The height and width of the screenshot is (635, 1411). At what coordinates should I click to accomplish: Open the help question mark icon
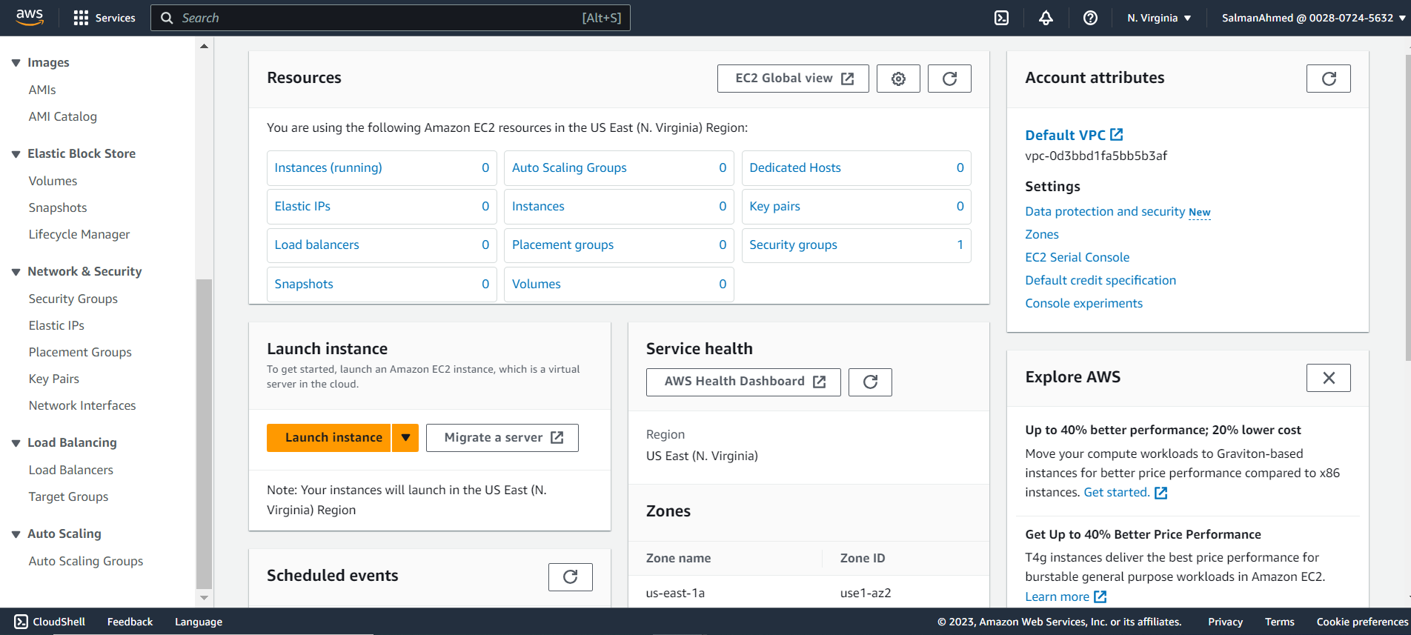1090,18
